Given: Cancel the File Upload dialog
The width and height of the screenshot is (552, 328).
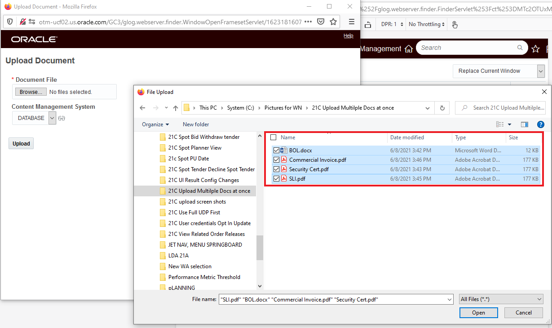Looking at the screenshot, I should click(523, 313).
